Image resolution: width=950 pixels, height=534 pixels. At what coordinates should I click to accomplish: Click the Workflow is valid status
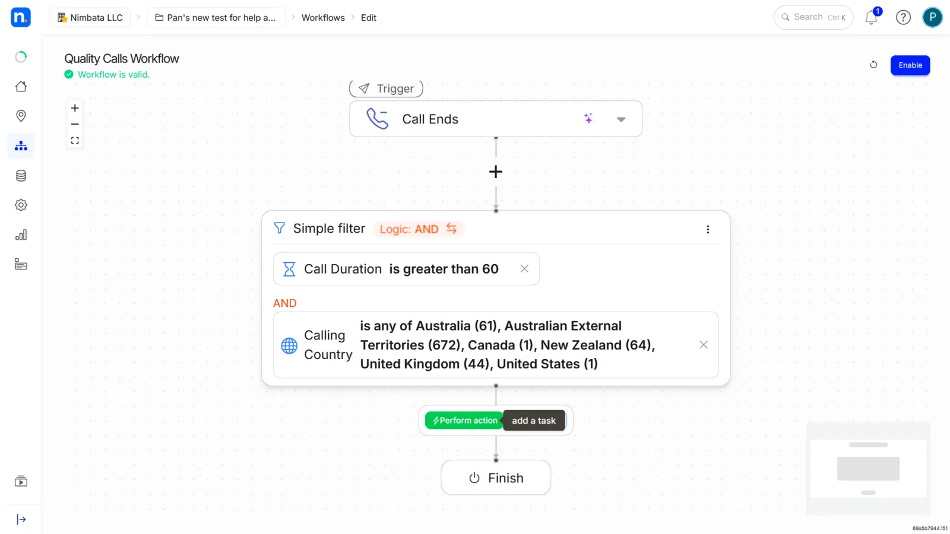[107, 74]
